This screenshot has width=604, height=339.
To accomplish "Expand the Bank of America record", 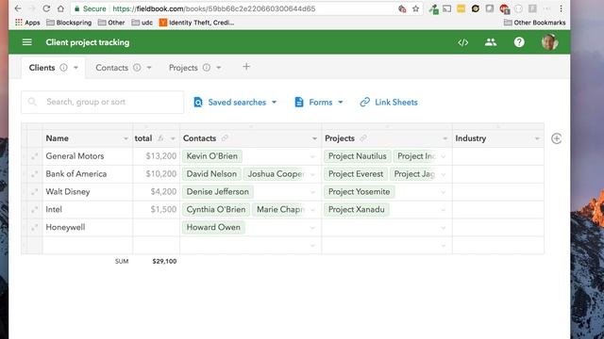I will click(x=34, y=174).
